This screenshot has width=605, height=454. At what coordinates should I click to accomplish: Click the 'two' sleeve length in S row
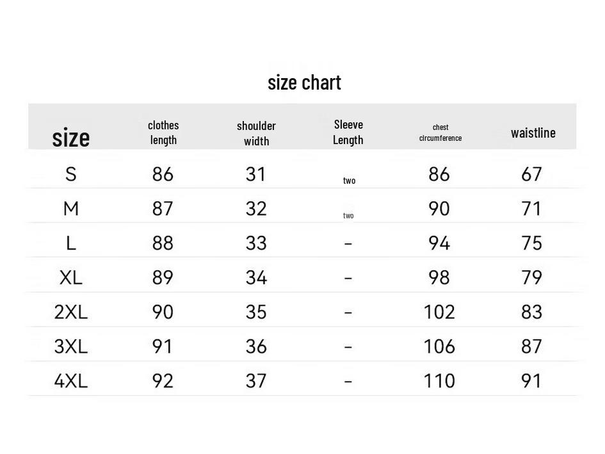point(349,181)
